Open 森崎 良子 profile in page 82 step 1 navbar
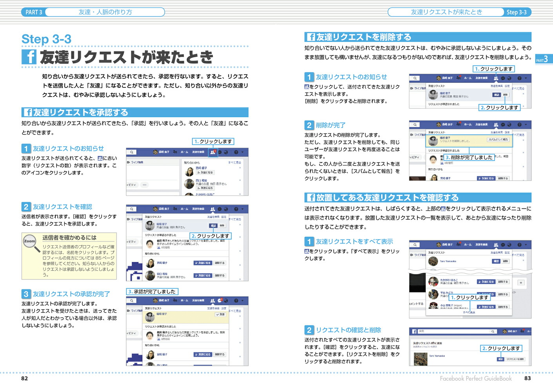 [161, 152]
